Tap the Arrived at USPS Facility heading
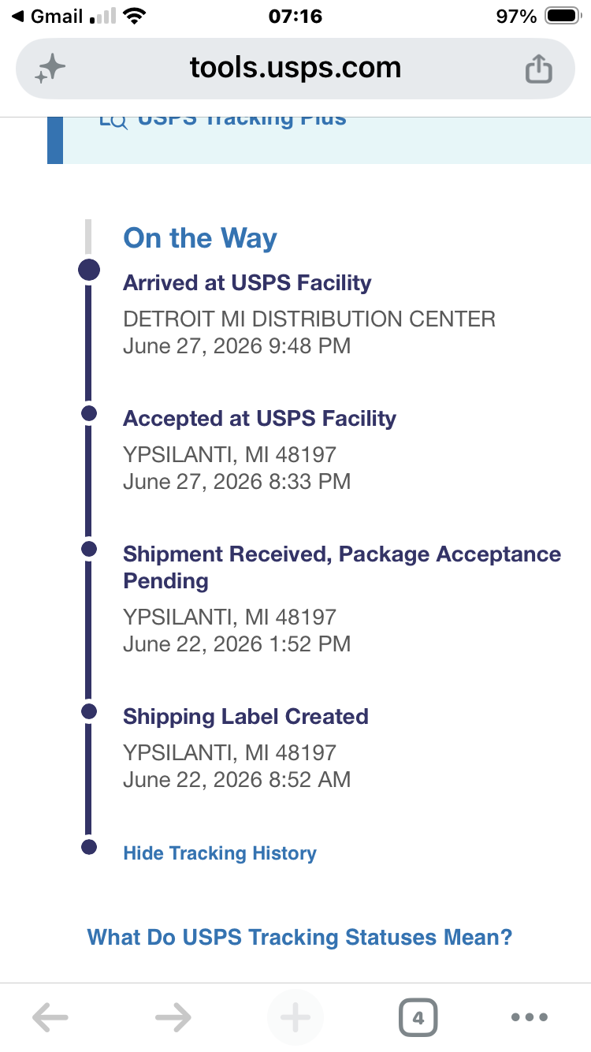591x1052 pixels. coord(247,283)
